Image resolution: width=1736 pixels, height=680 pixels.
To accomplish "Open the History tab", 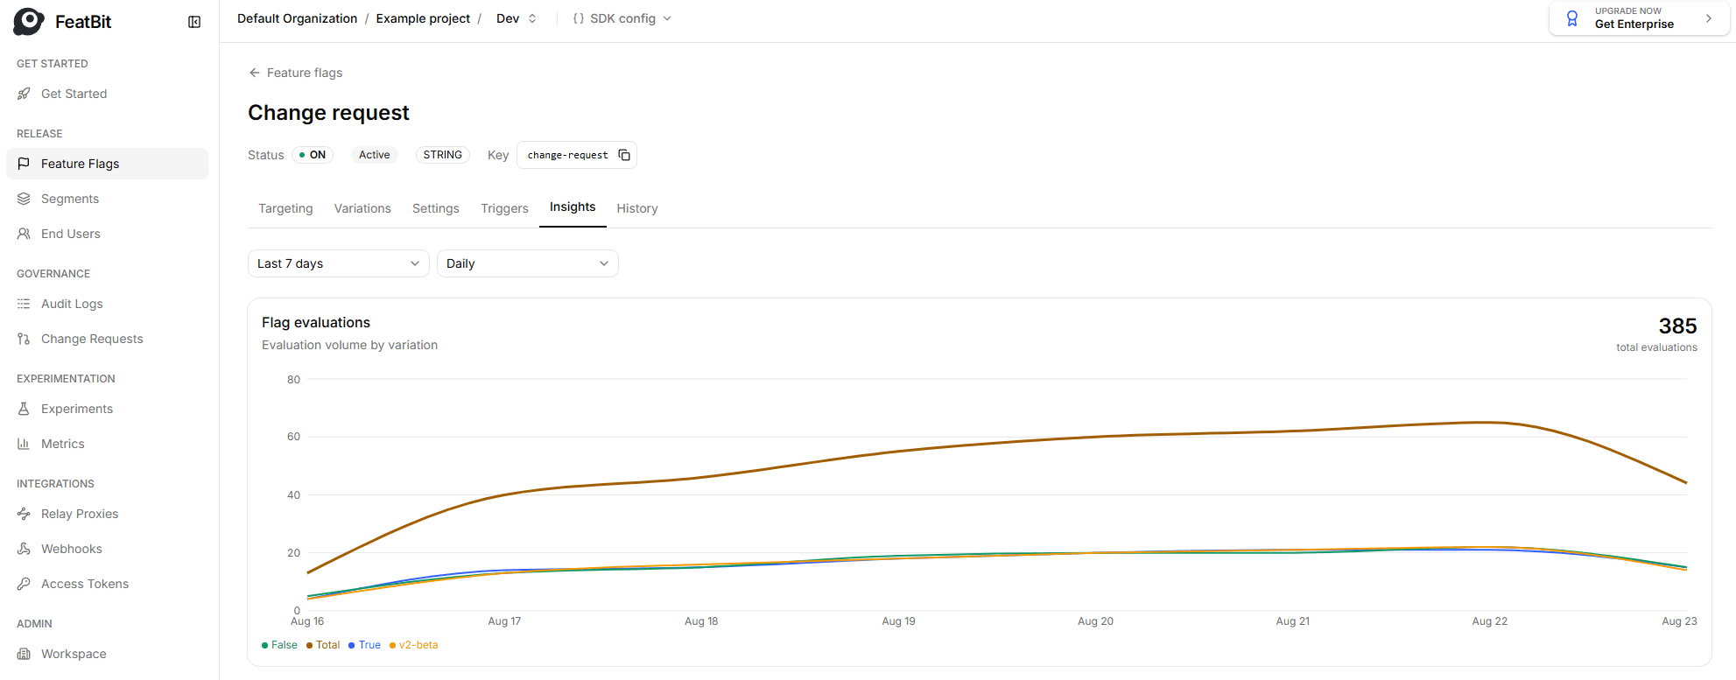I will [637, 208].
